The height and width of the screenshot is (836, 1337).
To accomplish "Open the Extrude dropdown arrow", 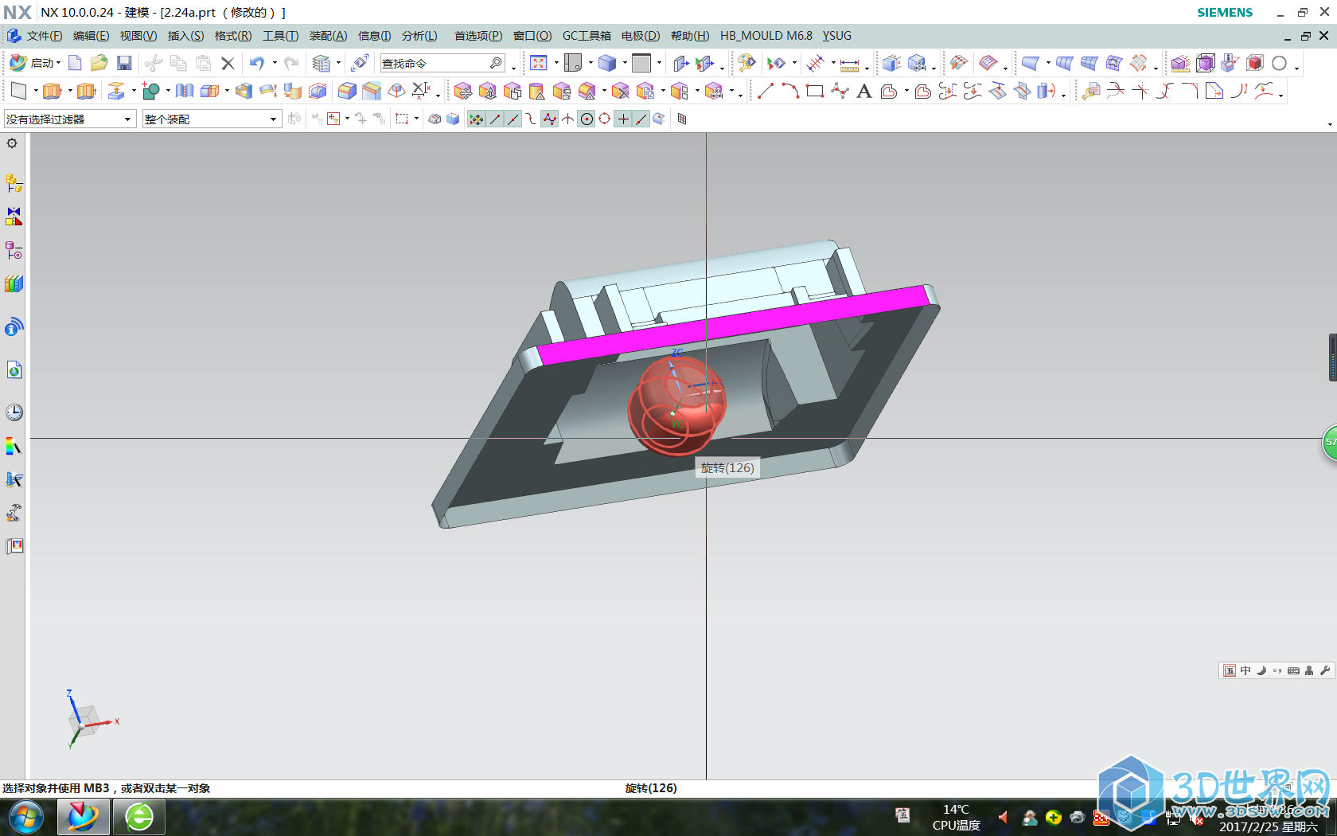I will click(x=69, y=91).
